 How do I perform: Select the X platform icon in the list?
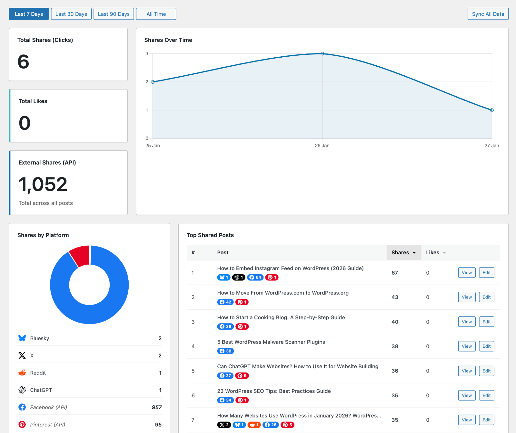[22, 355]
